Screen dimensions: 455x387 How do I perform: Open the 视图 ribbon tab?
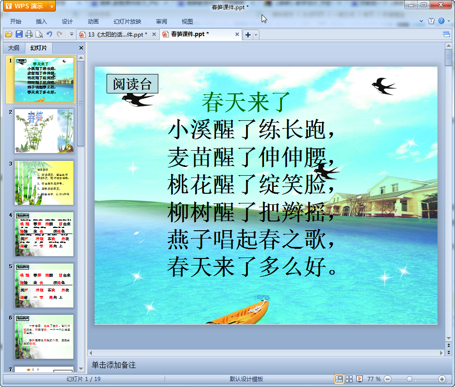click(x=187, y=22)
